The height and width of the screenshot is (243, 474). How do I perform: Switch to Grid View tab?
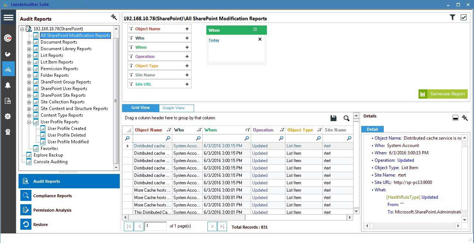(140, 108)
